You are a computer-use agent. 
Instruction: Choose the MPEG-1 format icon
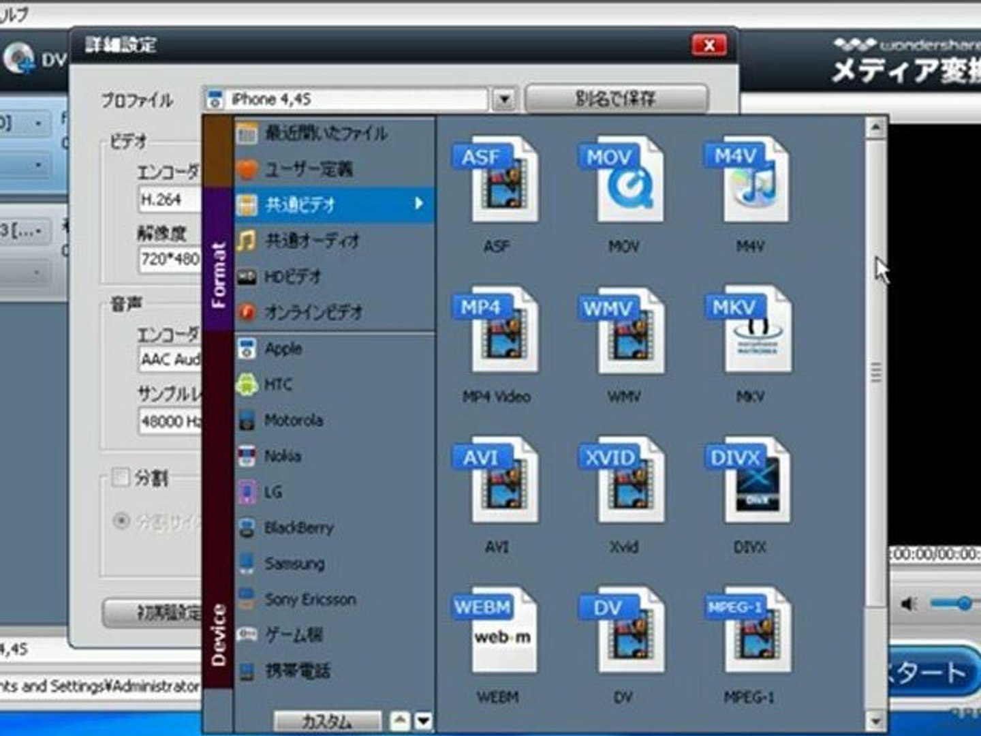[x=749, y=630]
